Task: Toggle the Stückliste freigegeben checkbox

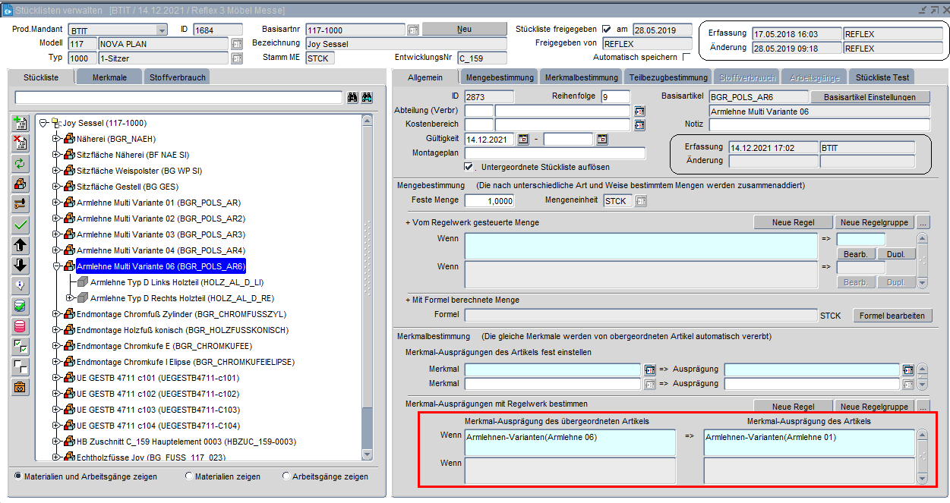Action: pos(606,30)
